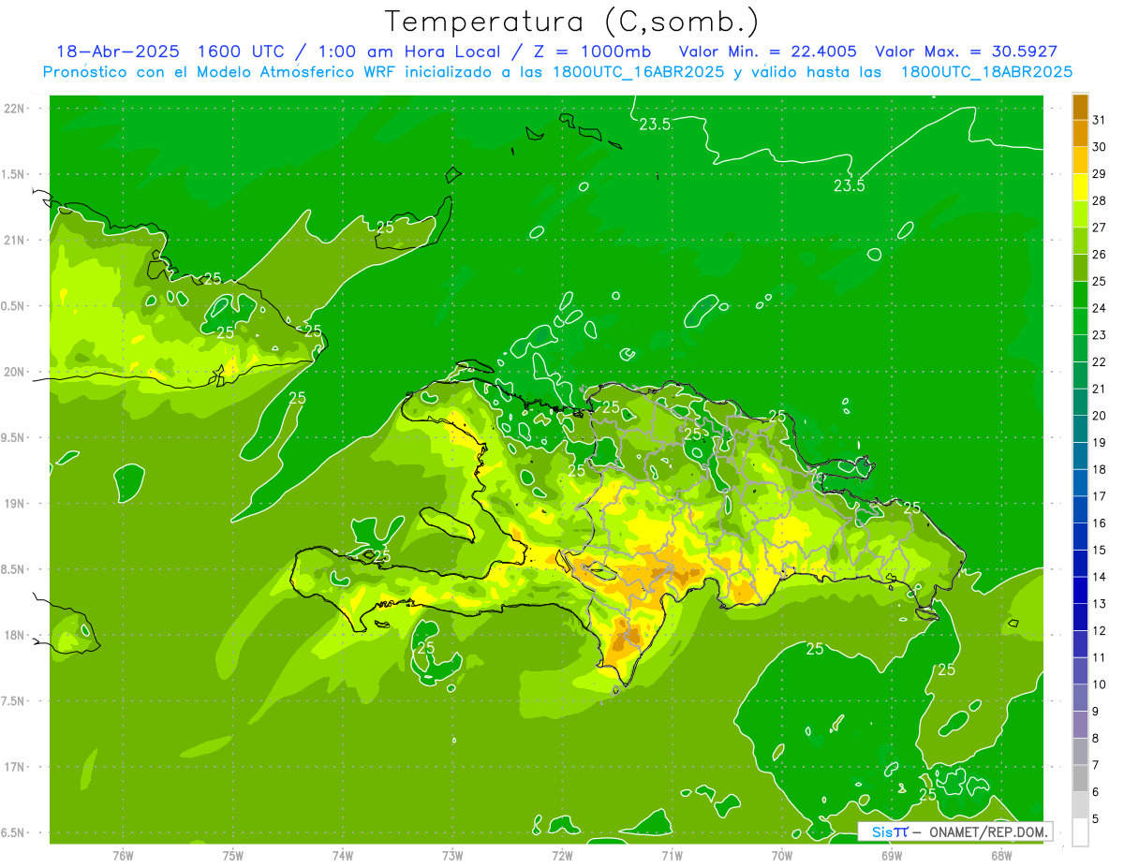Click the "10" color scale label
Screen dimensions: 1124x868
click(1099, 684)
